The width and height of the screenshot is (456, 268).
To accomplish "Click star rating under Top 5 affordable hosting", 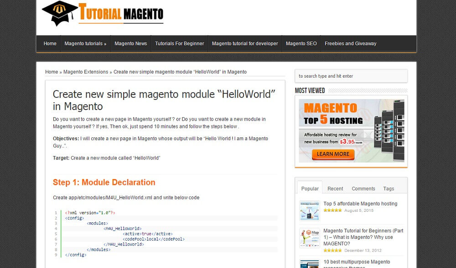I will [x=333, y=210].
